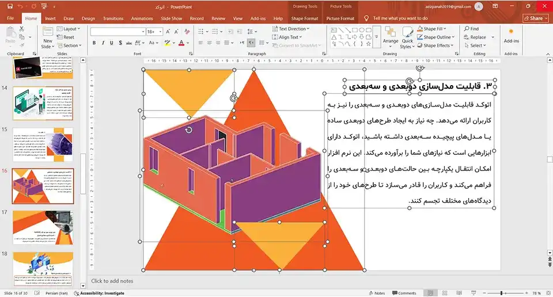
Task: Open the Design ribbon tab
Action: pos(88,18)
